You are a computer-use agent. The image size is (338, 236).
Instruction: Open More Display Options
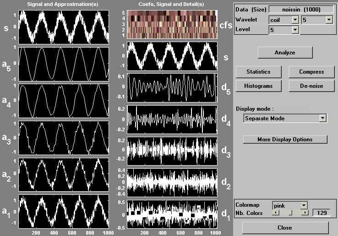click(285, 139)
